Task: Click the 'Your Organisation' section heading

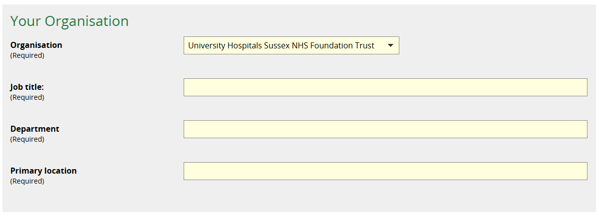Action: tap(70, 21)
